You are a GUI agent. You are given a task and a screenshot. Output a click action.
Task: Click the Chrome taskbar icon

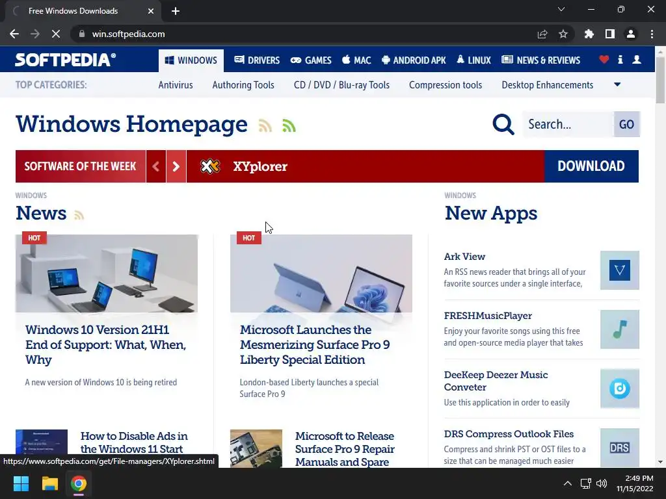coord(79,483)
